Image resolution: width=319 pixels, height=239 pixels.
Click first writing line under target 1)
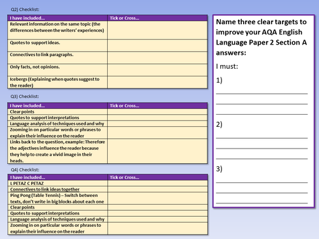coord(262,93)
